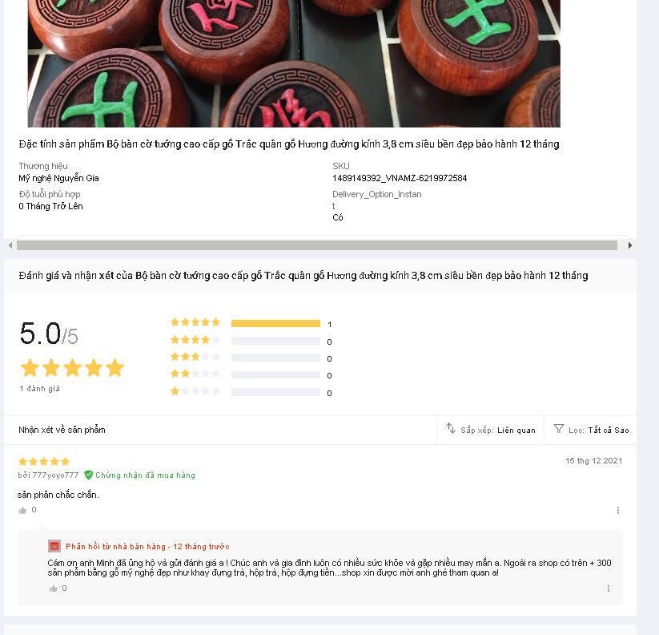The height and width of the screenshot is (635, 659).
Task: Open the three-dot menu on the customer review
Action: point(618,511)
